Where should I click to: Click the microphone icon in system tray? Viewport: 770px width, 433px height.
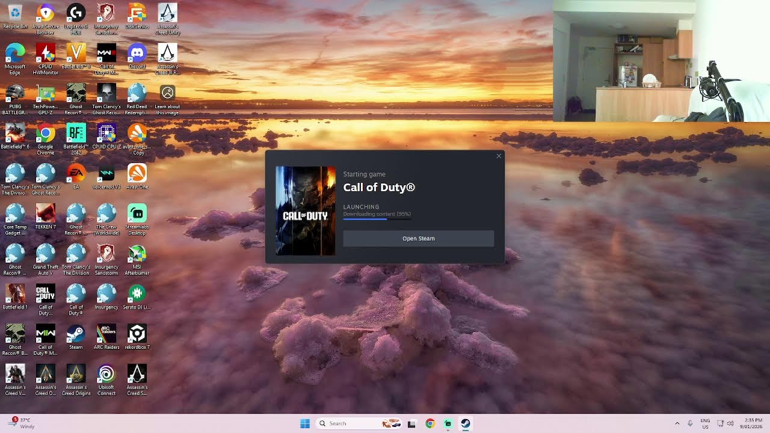[x=690, y=423]
